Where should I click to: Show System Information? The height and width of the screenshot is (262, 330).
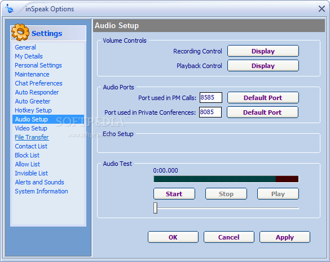(x=41, y=191)
